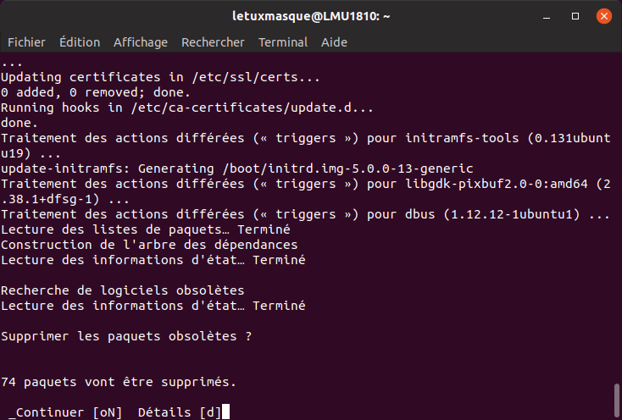Maximize the terminal window
This screenshot has height=420, width=622.
pos(575,16)
